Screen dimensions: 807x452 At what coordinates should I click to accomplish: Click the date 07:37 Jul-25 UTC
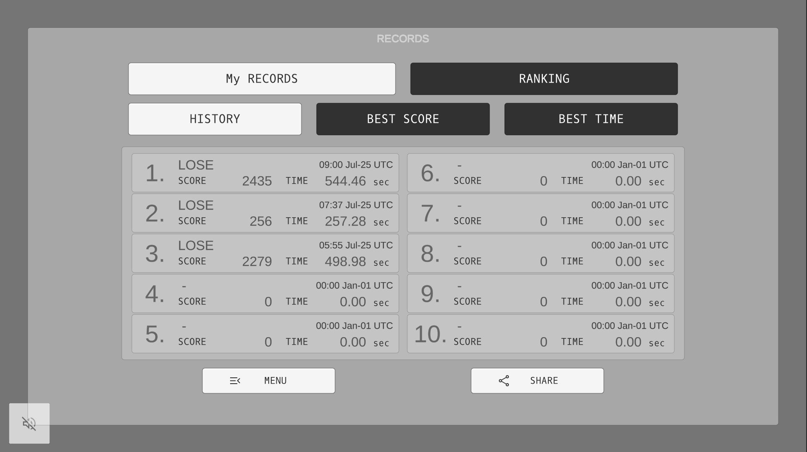[x=356, y=205]
